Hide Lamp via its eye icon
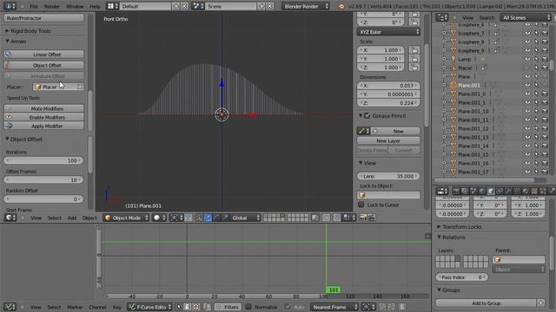 (x=527, y=60)
